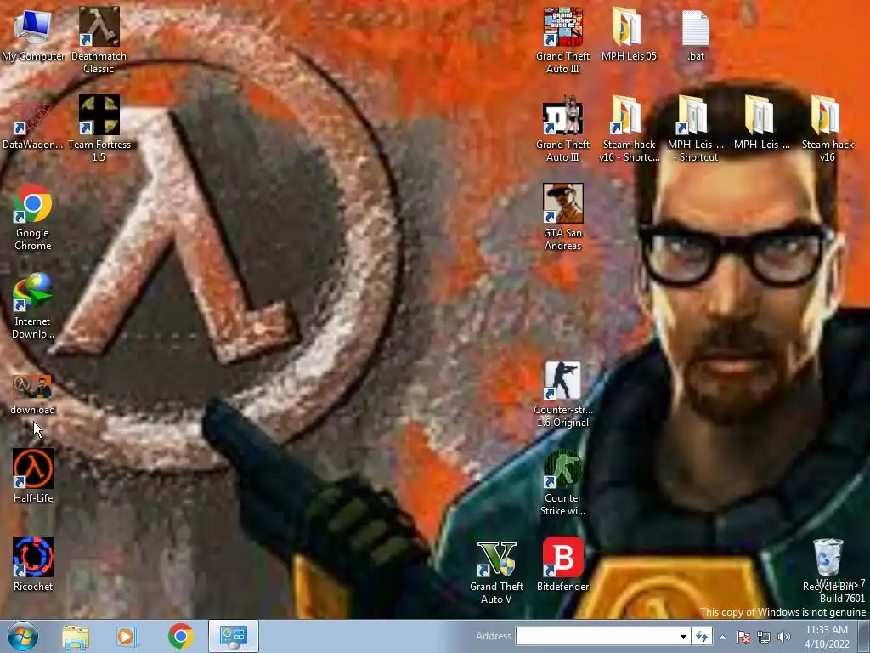Select the .bat file icon
The image size is (870, 653).
tap(695, 34)
